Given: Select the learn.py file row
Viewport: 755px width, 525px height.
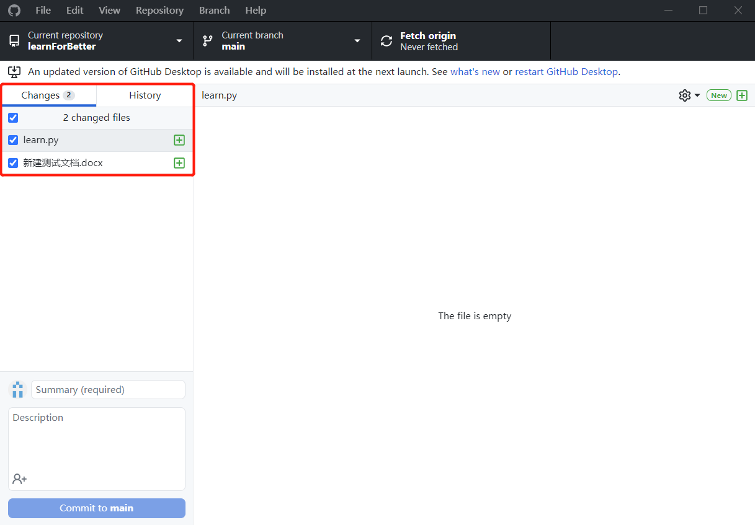Looking at the screenshot, I should (x=97, y=140).
